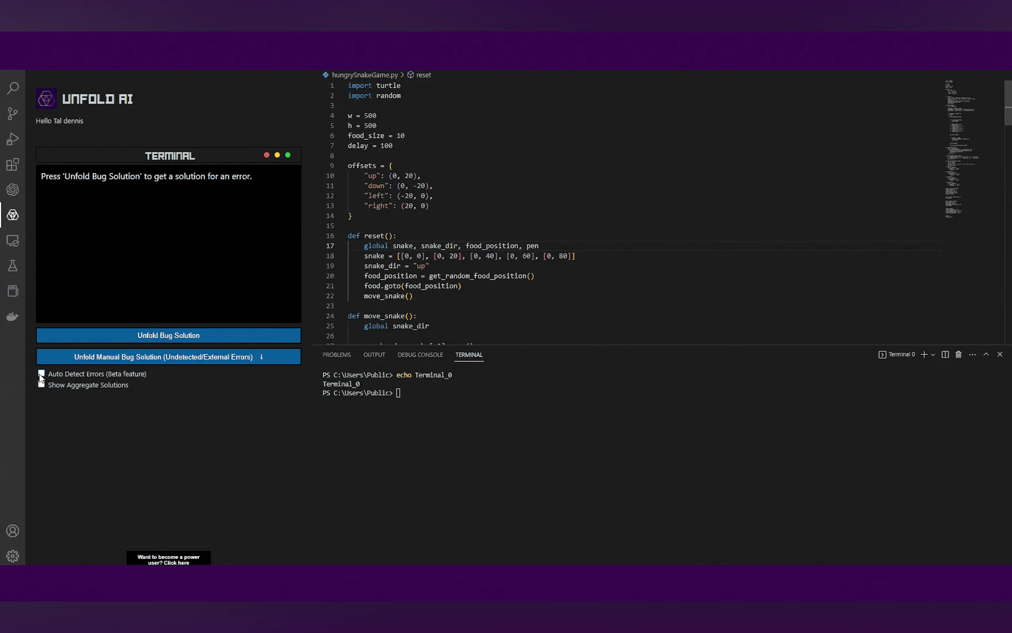Split the terminal panel
1012x633 pixels.
945,355
